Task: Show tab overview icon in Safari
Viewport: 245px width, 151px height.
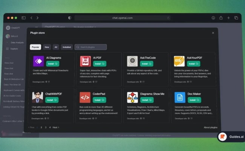Action: (236, 18)
